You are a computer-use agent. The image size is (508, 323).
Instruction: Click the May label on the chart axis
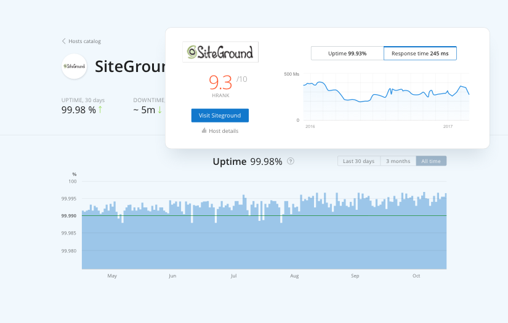click(x=112, y=276)
